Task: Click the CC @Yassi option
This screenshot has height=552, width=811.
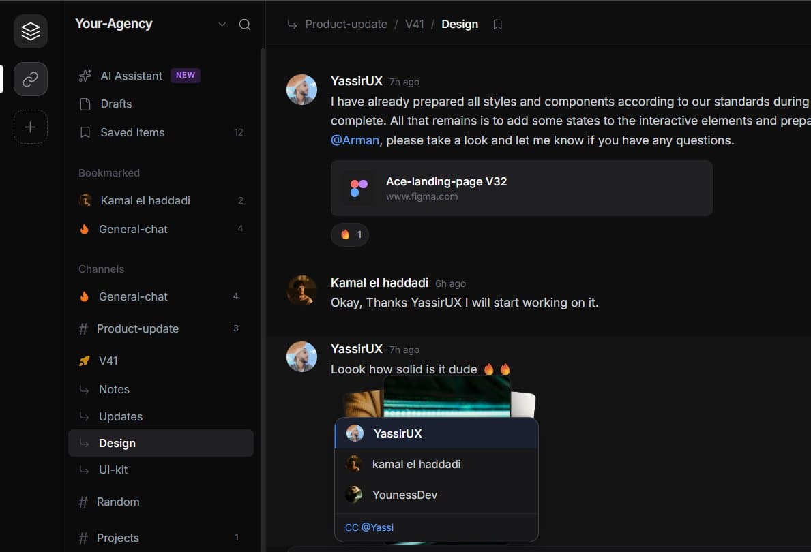Action: (368, 527)
